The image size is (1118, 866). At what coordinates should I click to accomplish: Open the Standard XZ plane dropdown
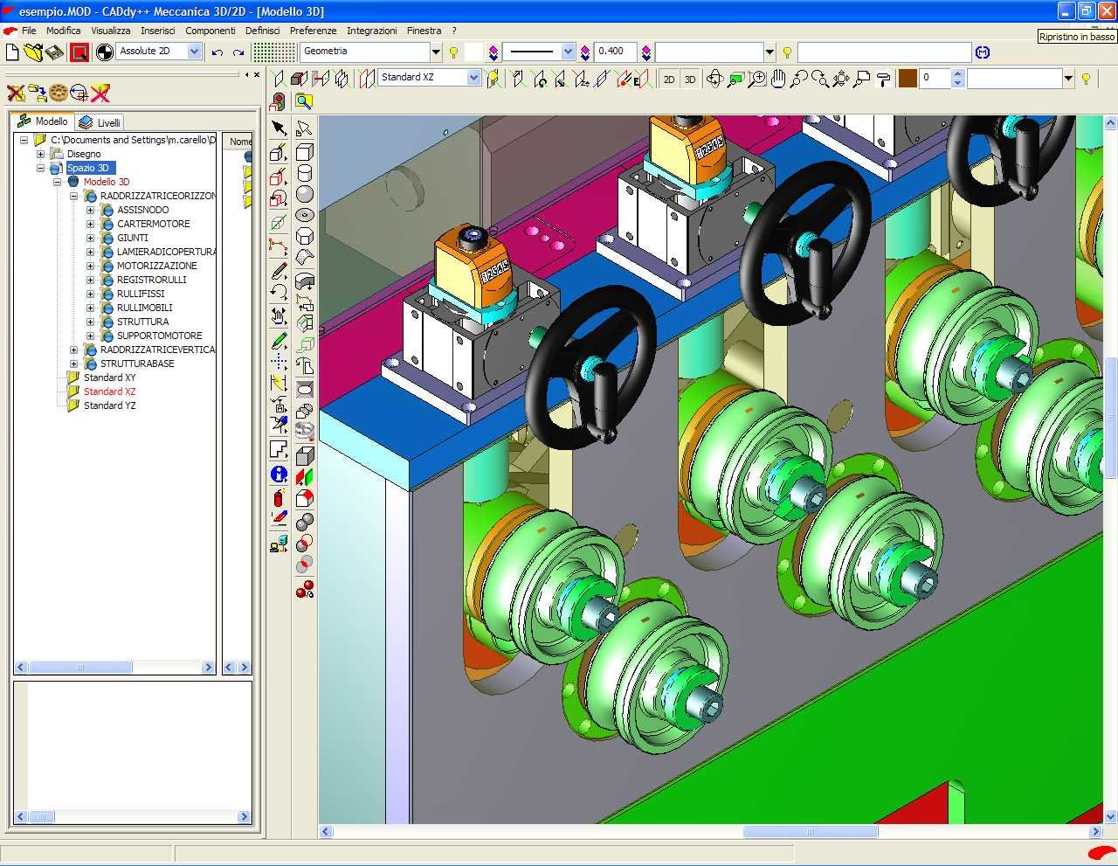(473, 78)
